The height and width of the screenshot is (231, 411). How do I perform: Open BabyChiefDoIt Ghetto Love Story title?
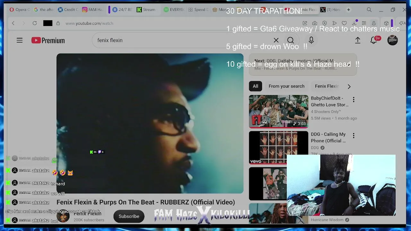coord(329,101)
